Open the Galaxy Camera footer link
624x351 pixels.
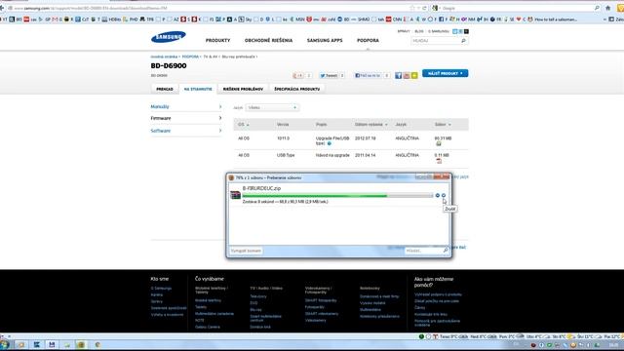(x=208, y=327)
